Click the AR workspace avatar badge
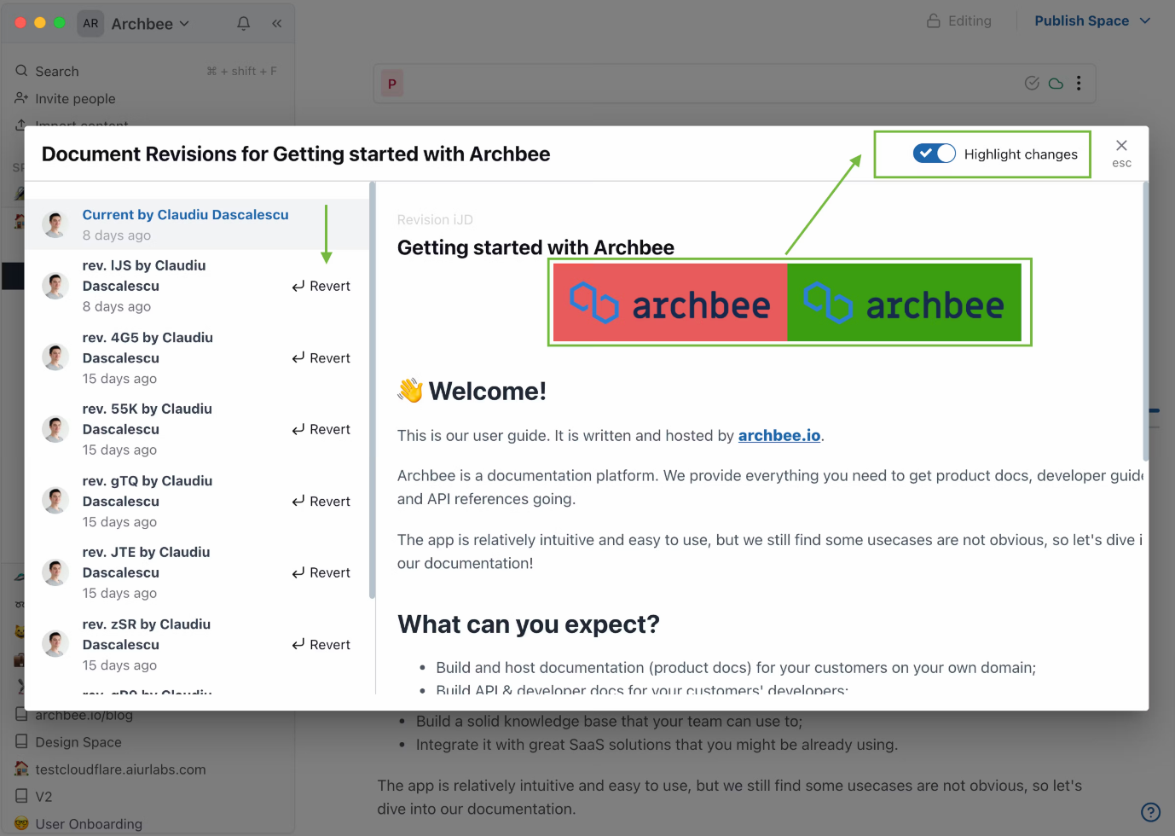Viewport: 1175px width, 836px height. point(90,23)
